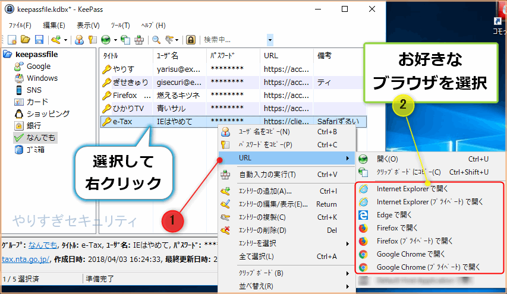The image size is (507, 294).
Task: Select the Windows group in tree
Action: tap(42, 78)
